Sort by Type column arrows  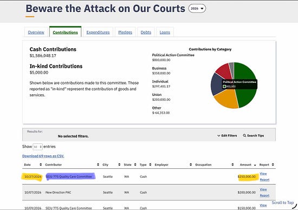click(150, 165)
